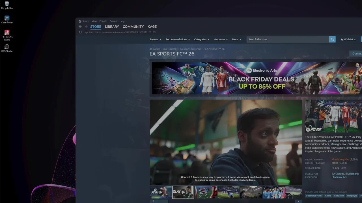The height and width of the screenshot is (203, 362).
Task: Expand the Categories dropdown
Action: click(x=202, y=39)
